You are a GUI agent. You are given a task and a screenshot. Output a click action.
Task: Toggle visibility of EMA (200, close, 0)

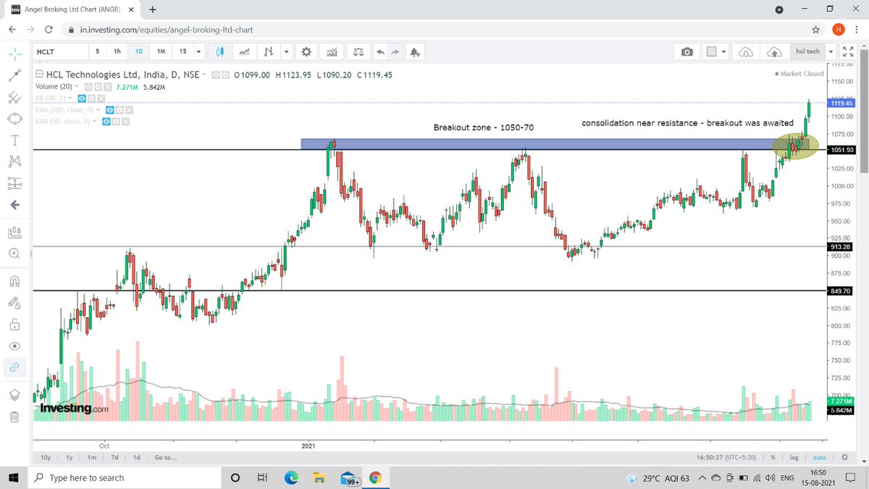click(111, 110)
